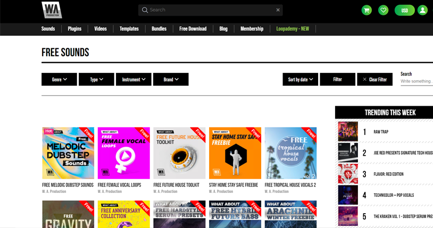Open the Membership menu item
The height and width of the screenshot is (228, 433).
[x=252, y=29]
